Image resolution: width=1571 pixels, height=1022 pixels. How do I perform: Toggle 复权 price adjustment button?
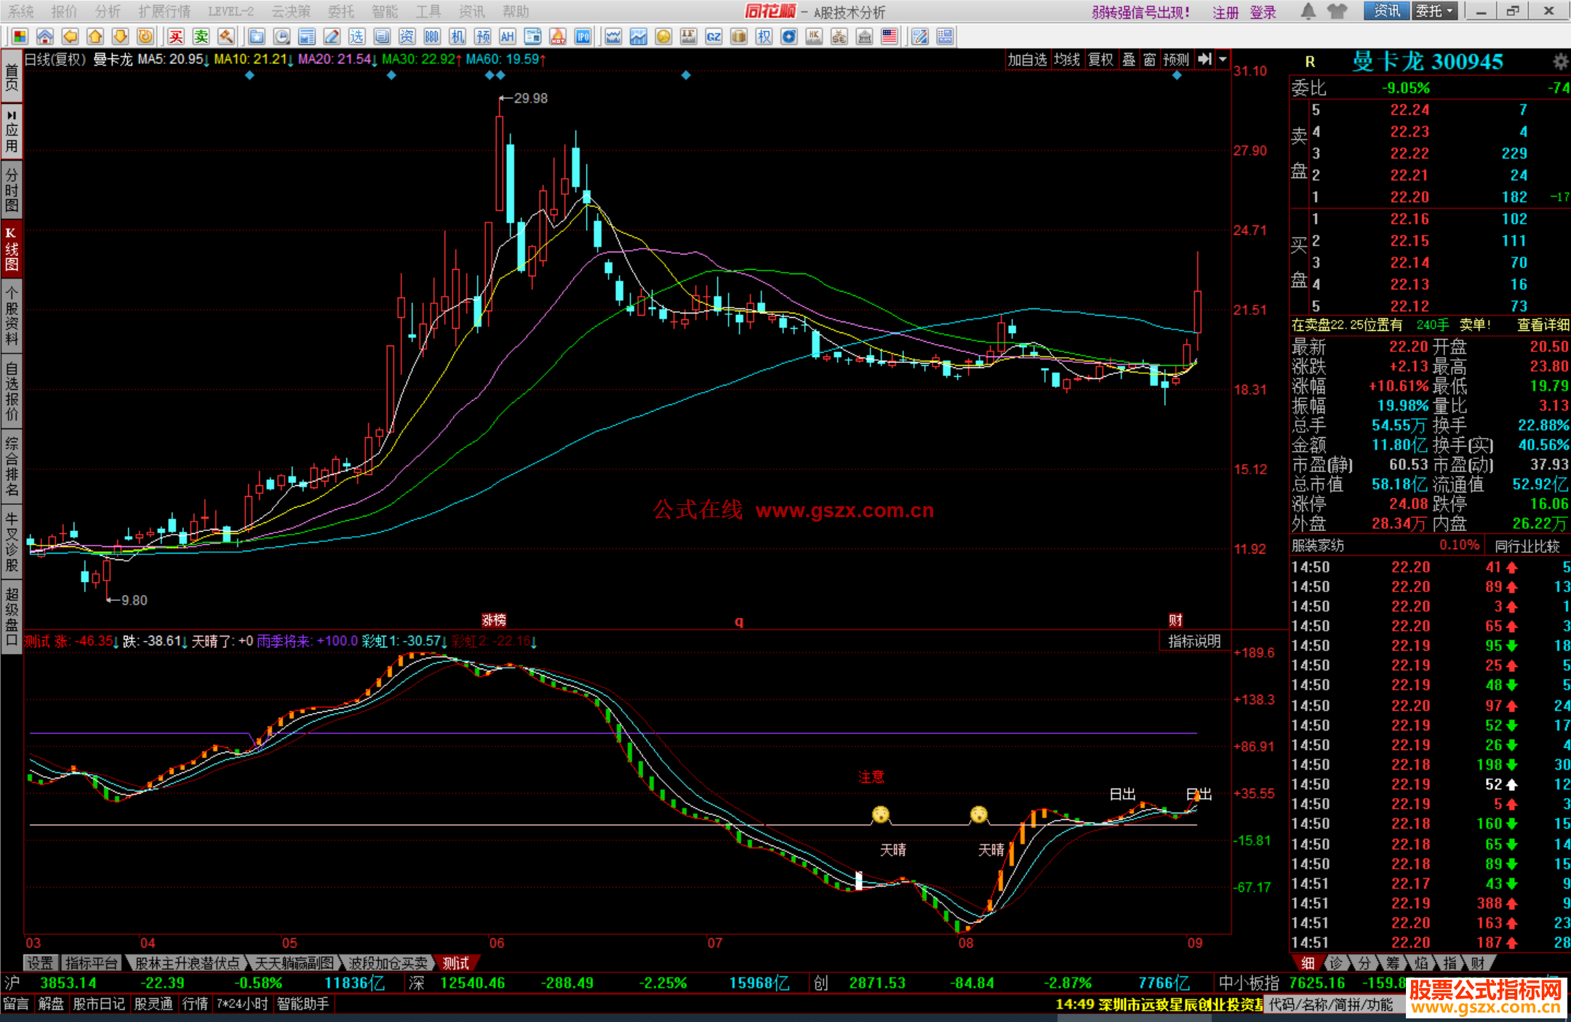tap(1100, 60)
